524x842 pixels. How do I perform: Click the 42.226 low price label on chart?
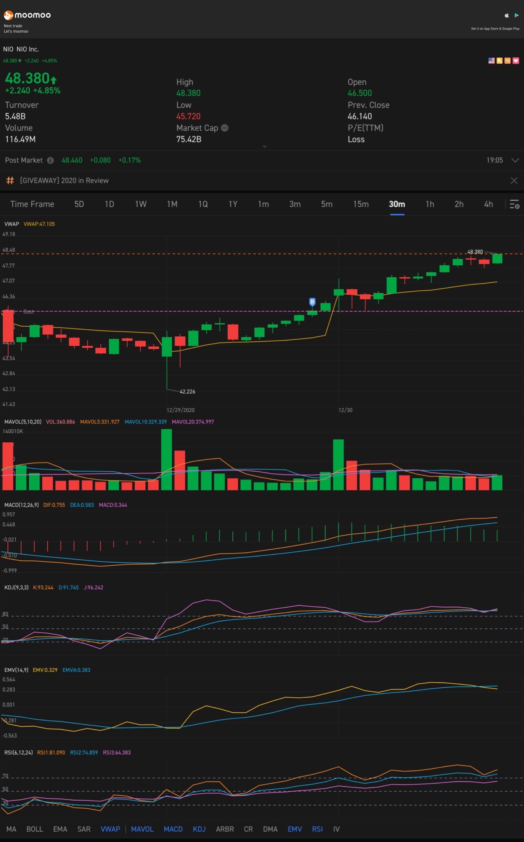(x=188, y=392)
